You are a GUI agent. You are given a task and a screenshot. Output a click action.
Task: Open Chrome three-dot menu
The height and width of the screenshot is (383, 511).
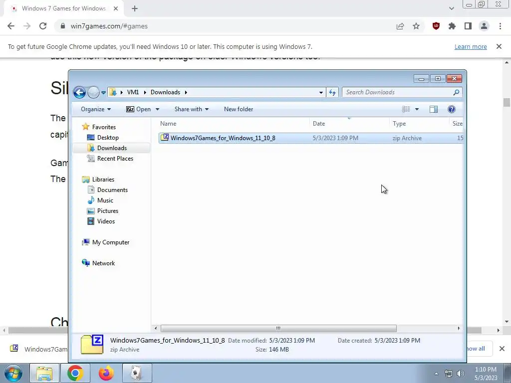500,26
